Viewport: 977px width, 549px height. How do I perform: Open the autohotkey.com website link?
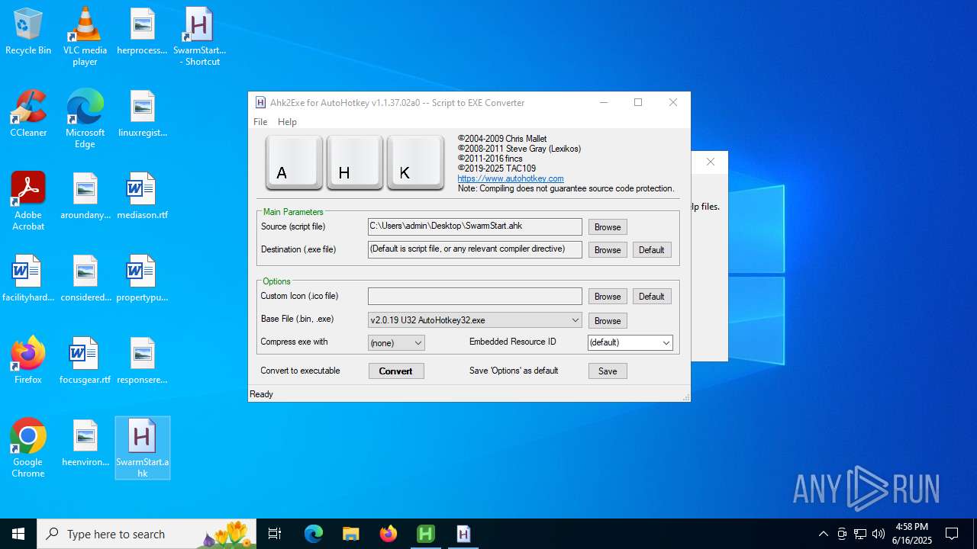(x=511, y=178)
